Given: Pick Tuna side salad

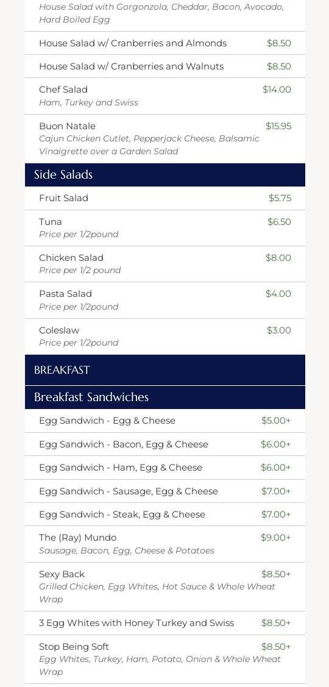Looking at the screenshot, I should tap(164, 228).
